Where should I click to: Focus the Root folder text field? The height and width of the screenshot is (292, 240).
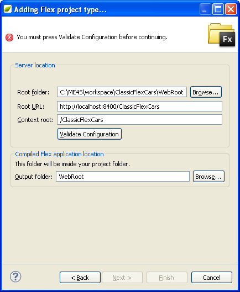pyautogui.click(x=122, y=92)
